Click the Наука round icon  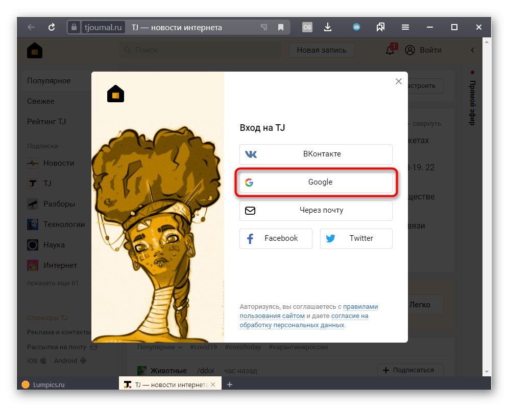pos(32,245)
